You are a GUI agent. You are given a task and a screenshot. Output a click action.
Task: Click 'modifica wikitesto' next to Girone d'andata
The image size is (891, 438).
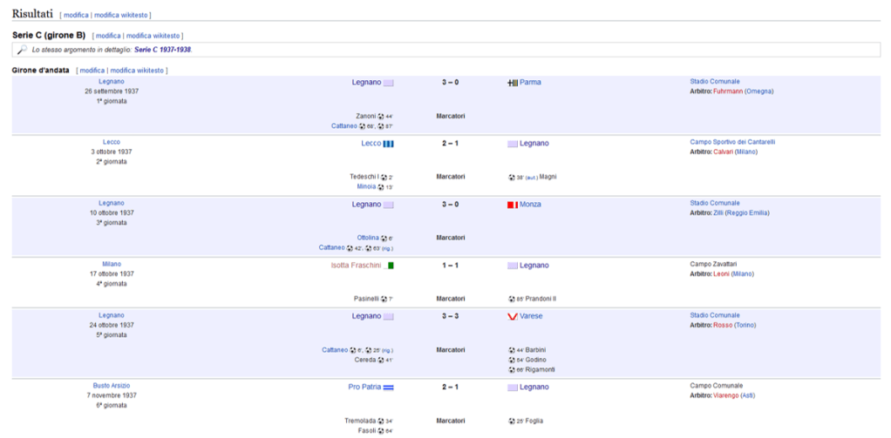click(x=137, y=71)
